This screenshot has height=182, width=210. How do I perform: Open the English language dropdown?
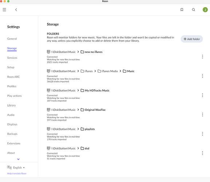[19, 168]
